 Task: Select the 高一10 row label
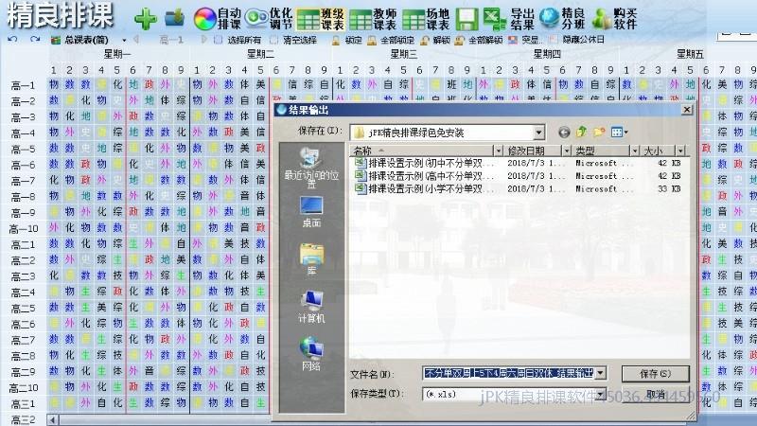[x=23, y=228]
